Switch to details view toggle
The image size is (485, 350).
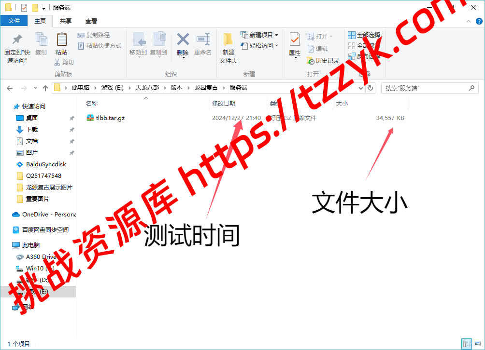(467, 344)
